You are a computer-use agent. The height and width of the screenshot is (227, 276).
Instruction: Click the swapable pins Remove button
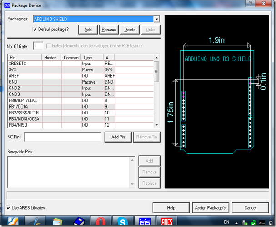point(149,172)
